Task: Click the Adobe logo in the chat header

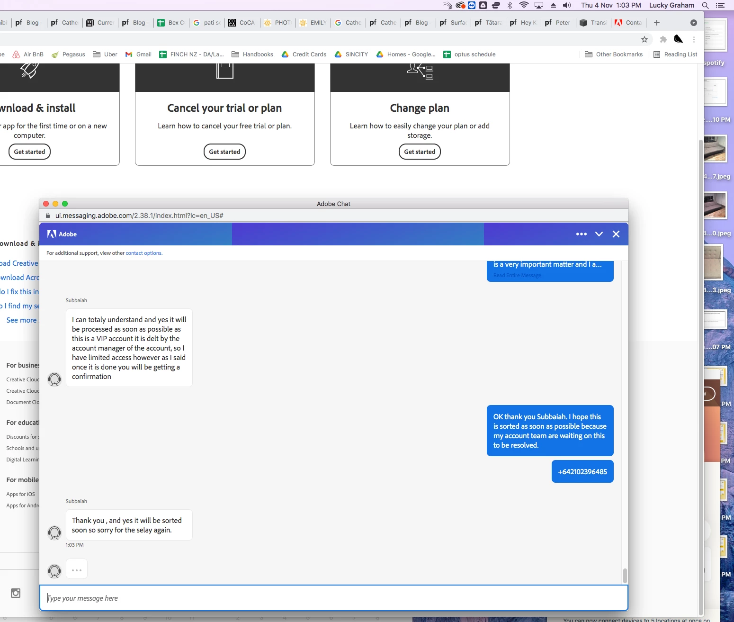Action: click(62, 234)
